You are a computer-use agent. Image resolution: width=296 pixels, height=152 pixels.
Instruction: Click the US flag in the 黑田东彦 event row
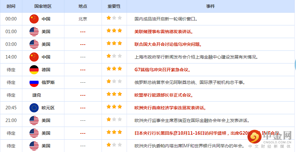pyautogui.click(x=34, y=133)
